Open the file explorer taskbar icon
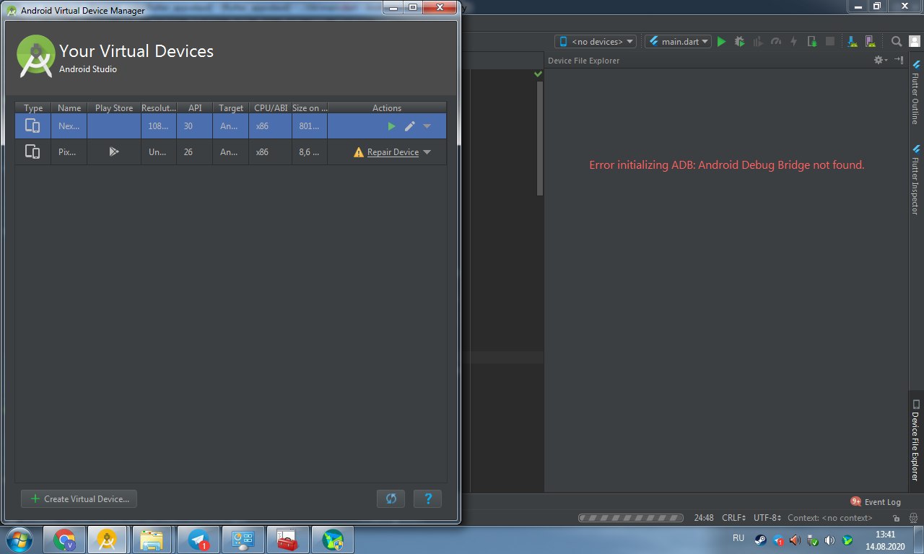924x554 pixels. pos(152,539)
